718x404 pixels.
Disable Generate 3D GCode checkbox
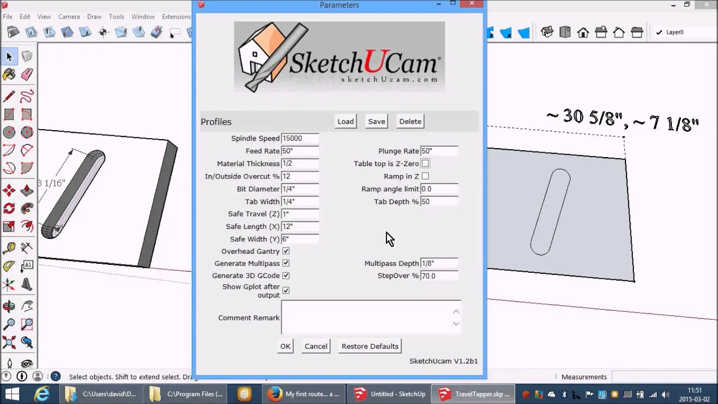286,276
